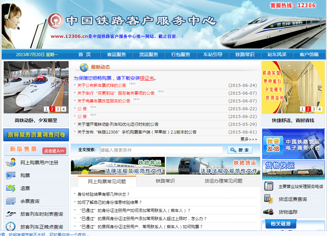Click 点击进入>> for new ticketing
The height and width of the screenshot is (236, 327).
(x=54, y=151)
